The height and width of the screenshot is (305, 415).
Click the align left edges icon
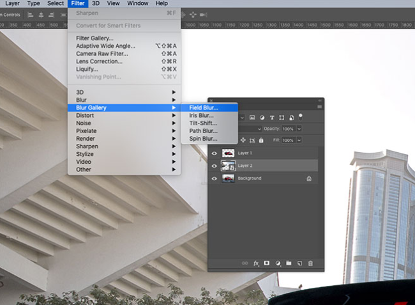click(31, 15)
